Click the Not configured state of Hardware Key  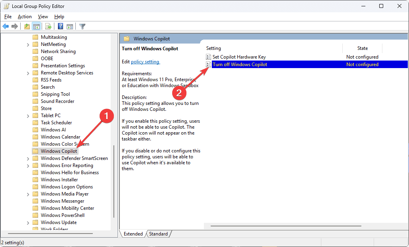(362, 57)
